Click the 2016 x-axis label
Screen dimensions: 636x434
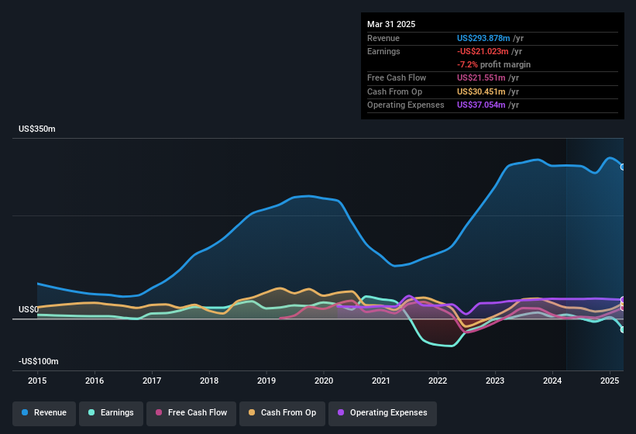coord(95,381)
